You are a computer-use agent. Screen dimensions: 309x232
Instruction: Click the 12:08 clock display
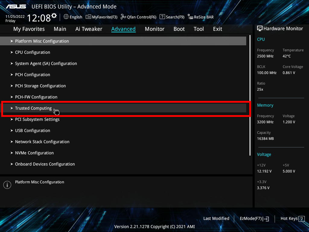coord(39,18)
